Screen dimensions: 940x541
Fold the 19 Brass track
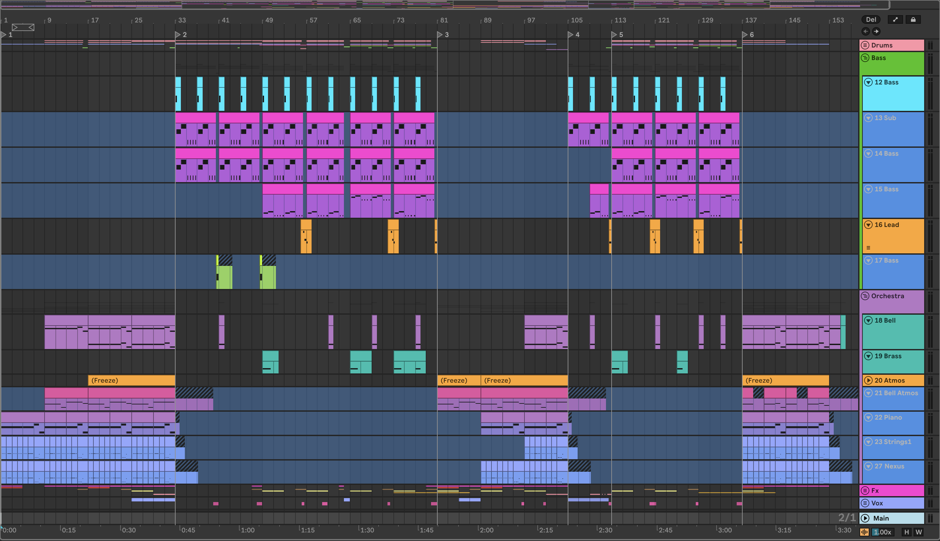coord(868,356)
